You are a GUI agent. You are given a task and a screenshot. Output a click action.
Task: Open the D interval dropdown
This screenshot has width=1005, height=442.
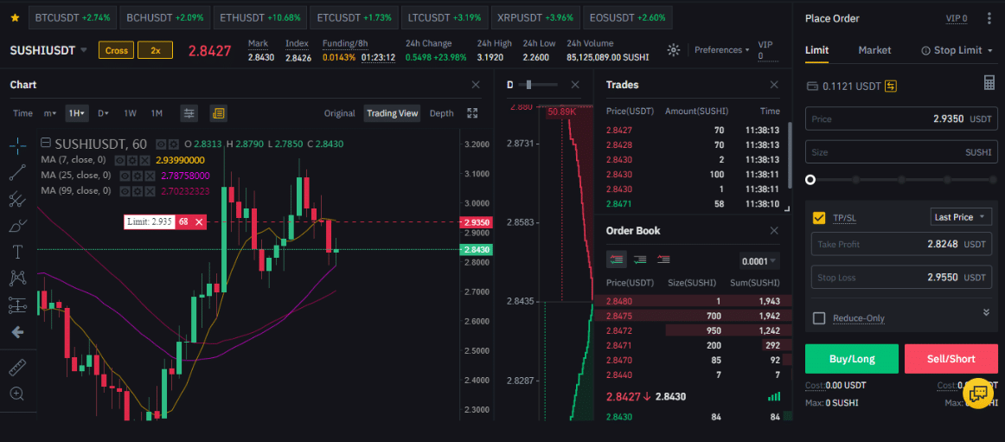103,113
